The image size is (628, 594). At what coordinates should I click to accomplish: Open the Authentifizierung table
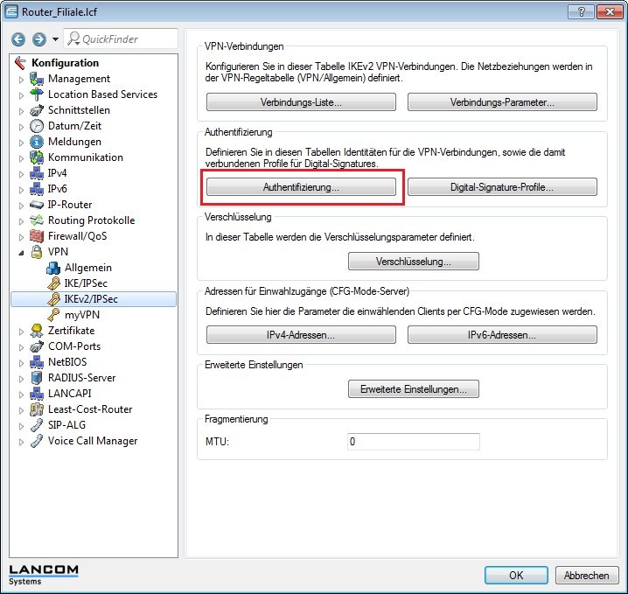pos(301,187)
